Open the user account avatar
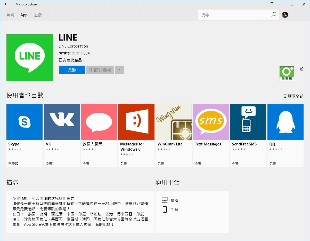 [x=285, y=15]
